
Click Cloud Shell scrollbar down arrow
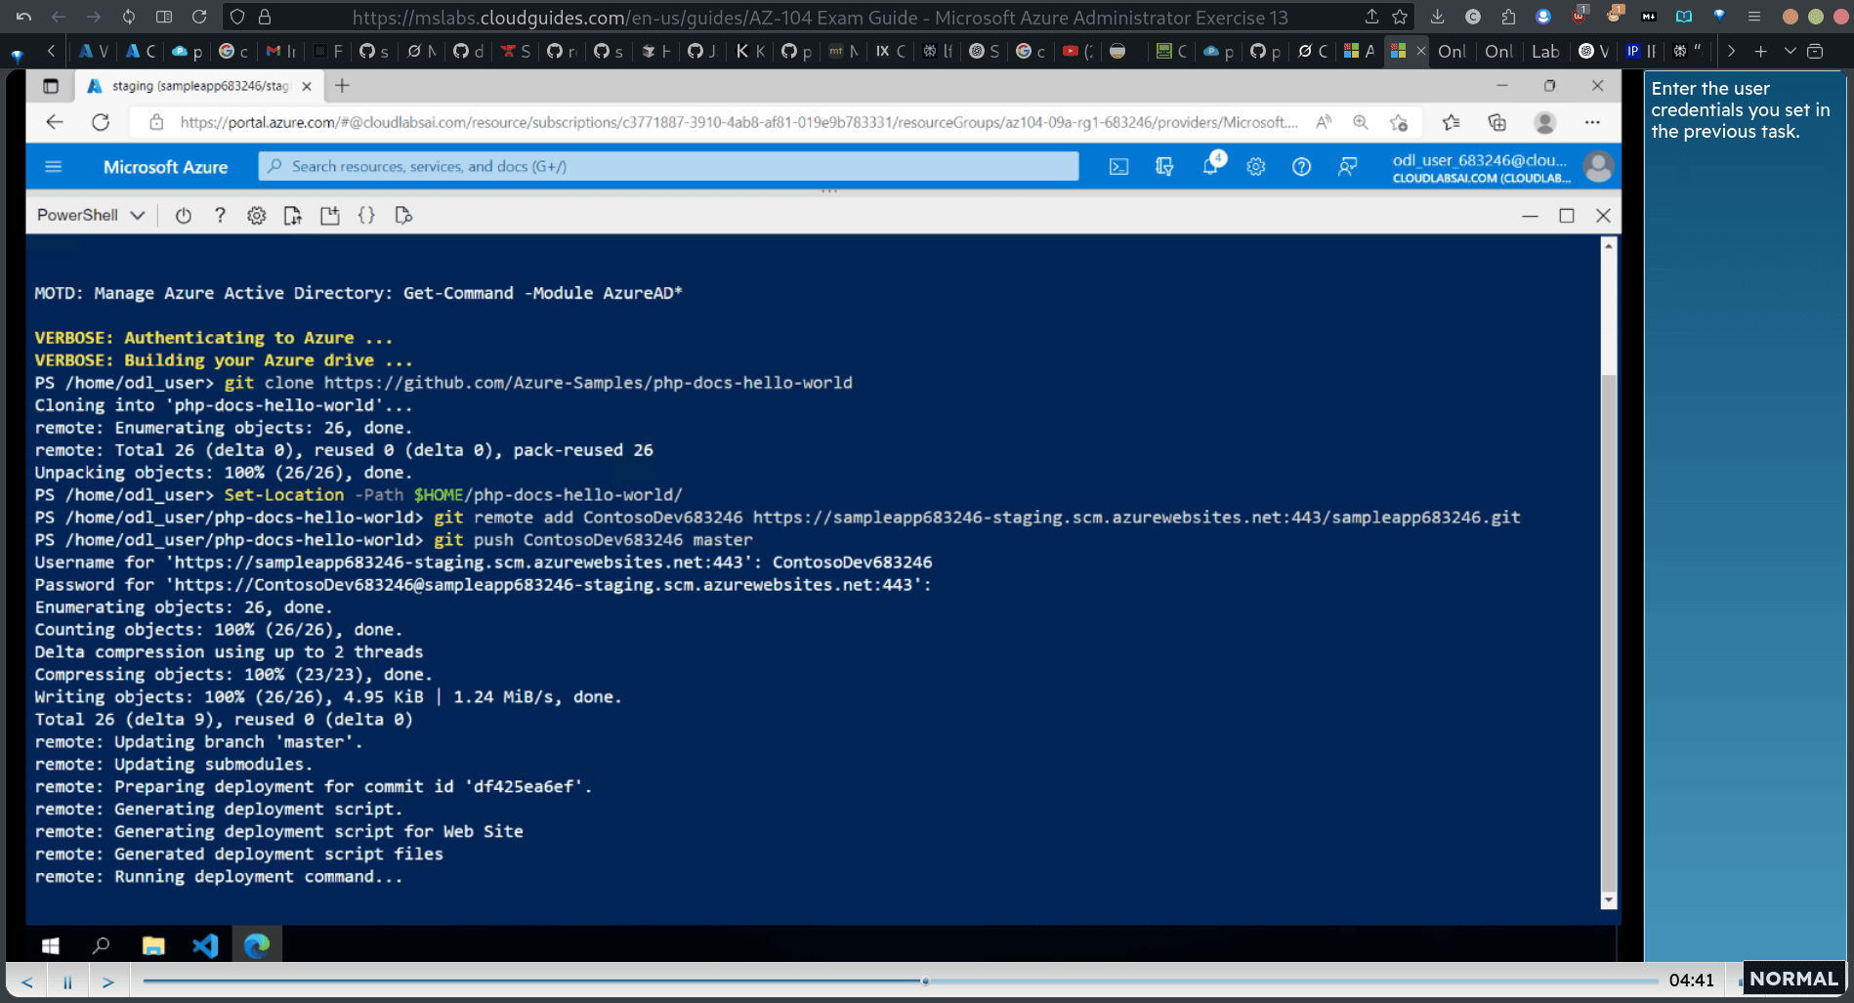pyautogui.click(x=1608, y=900)
